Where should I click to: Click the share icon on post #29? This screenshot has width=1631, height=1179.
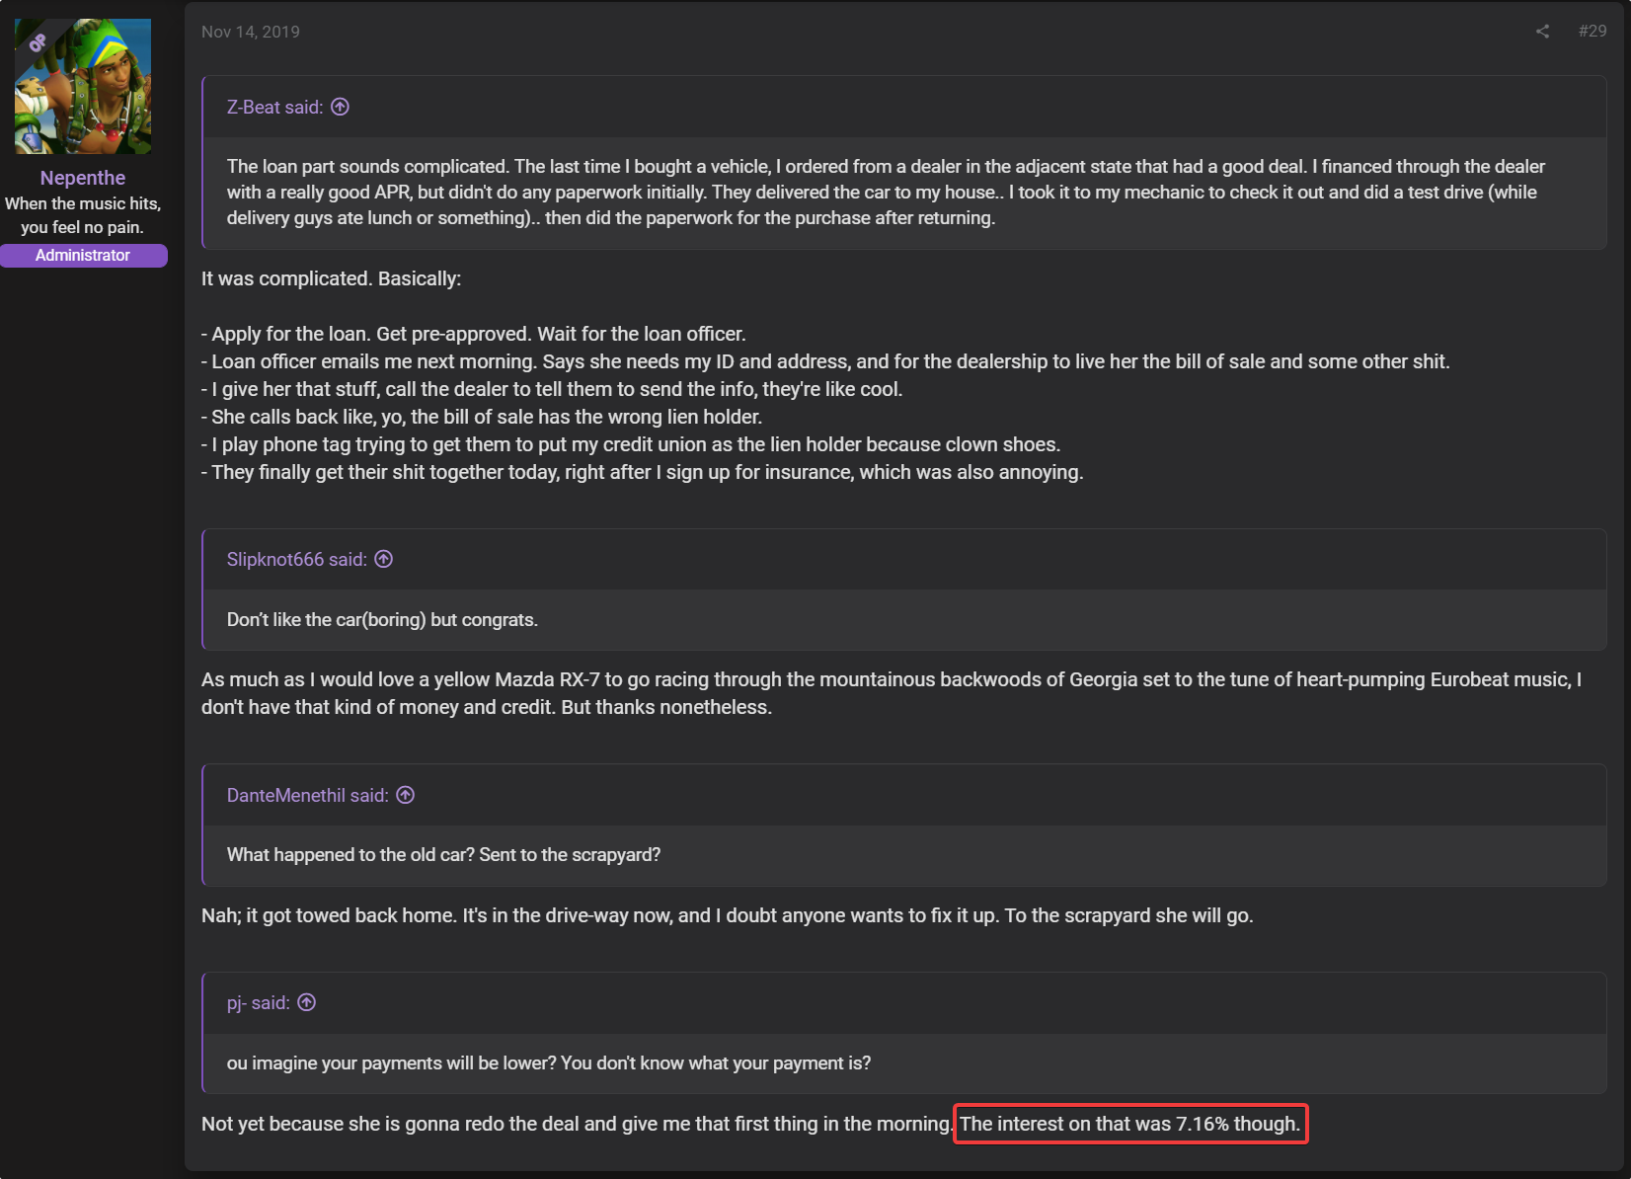tap(1542, 32)
